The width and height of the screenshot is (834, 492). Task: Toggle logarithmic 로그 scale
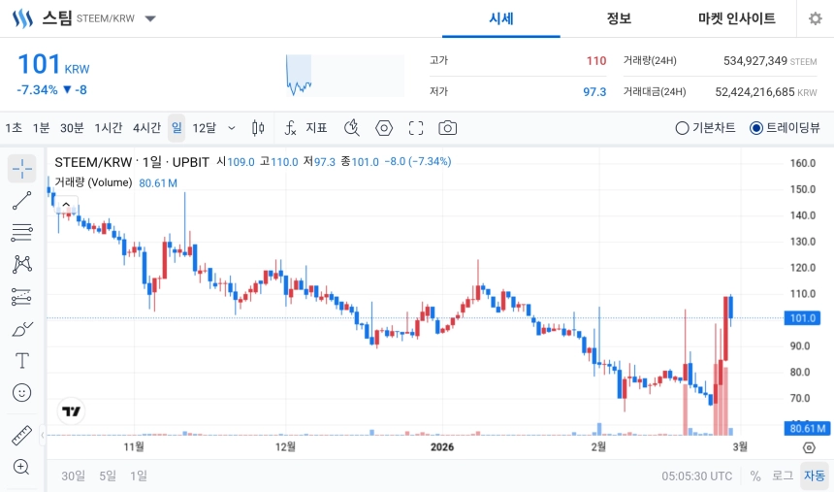pyautogui.click(x=783, y=476)
